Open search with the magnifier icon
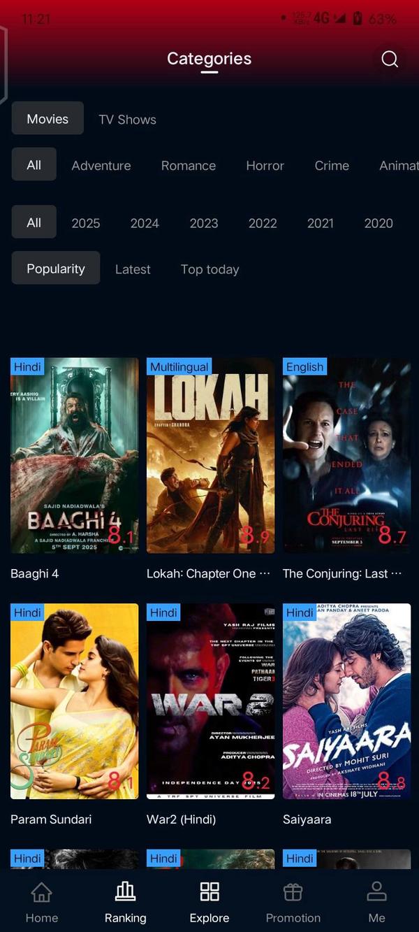The width and height of the screenshot is (419, 932). point(390,59)
